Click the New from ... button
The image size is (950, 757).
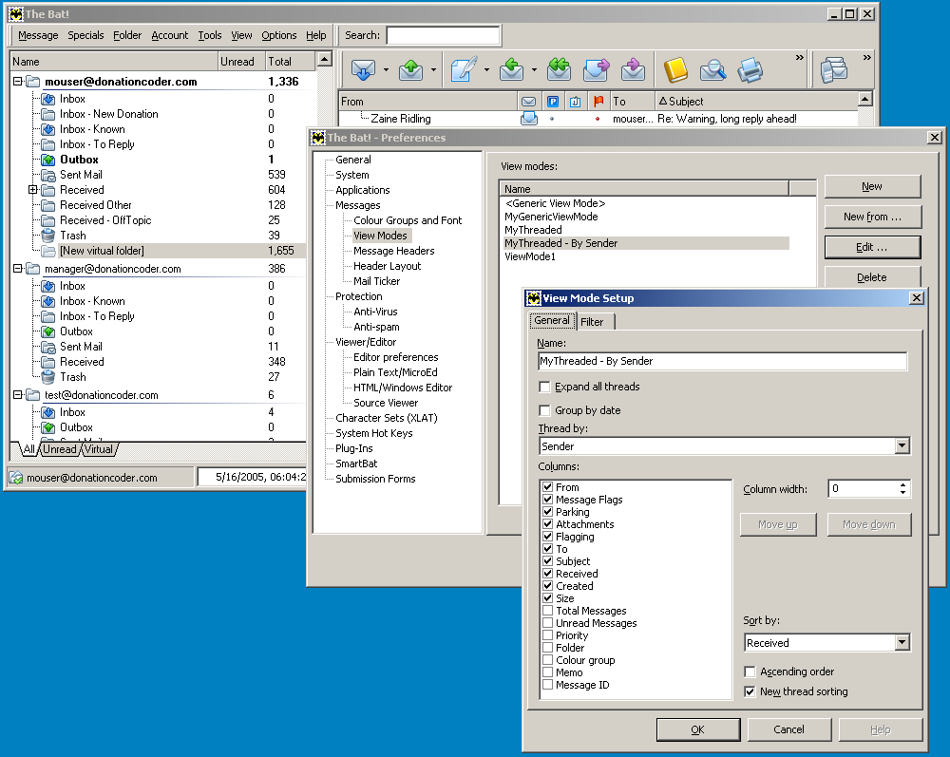pyautogui.click(x=872, y=217)
